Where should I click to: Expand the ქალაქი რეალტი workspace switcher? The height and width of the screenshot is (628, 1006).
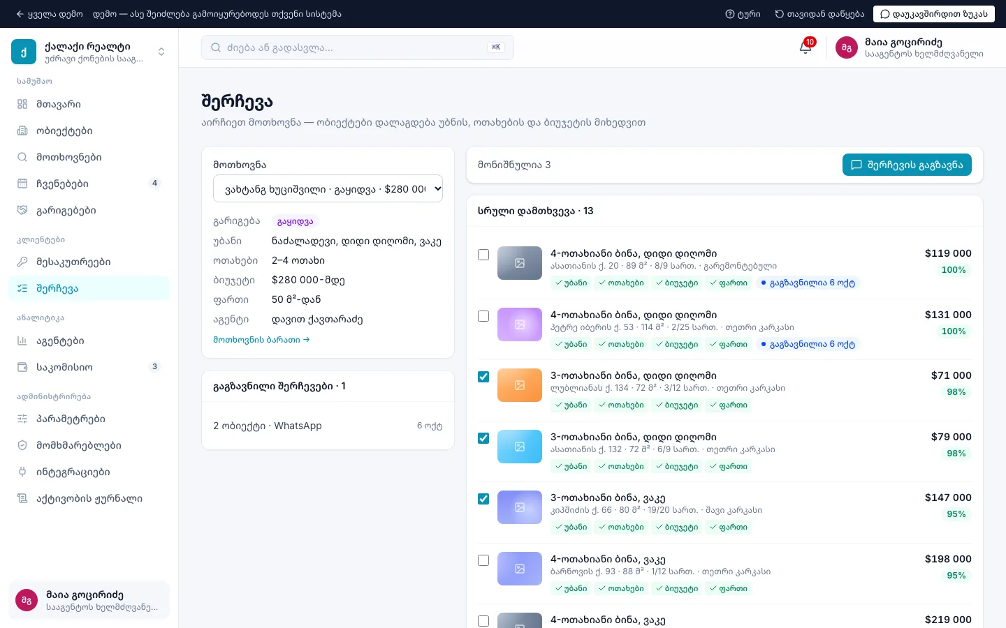[161, 52]
